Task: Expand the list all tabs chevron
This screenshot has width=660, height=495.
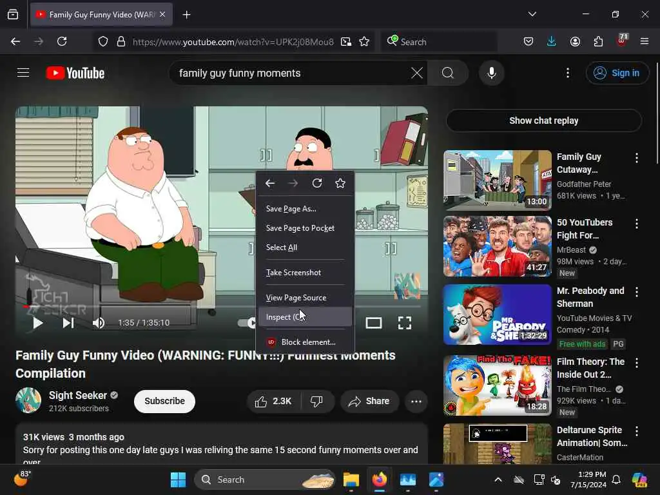Action: [x=532, y=14]
